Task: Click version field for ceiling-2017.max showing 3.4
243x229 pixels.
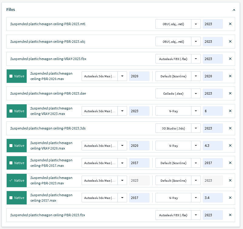Action: 212,198
